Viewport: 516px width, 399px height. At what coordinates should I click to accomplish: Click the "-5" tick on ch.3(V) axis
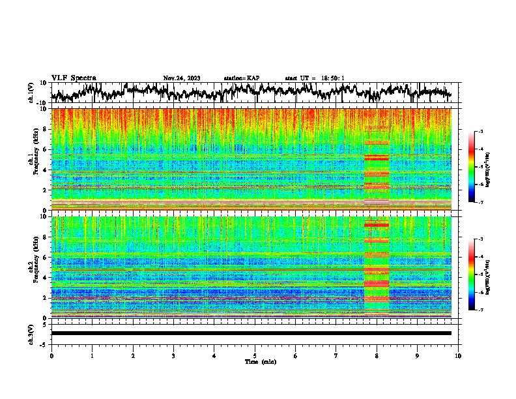(x=44, y=345)
